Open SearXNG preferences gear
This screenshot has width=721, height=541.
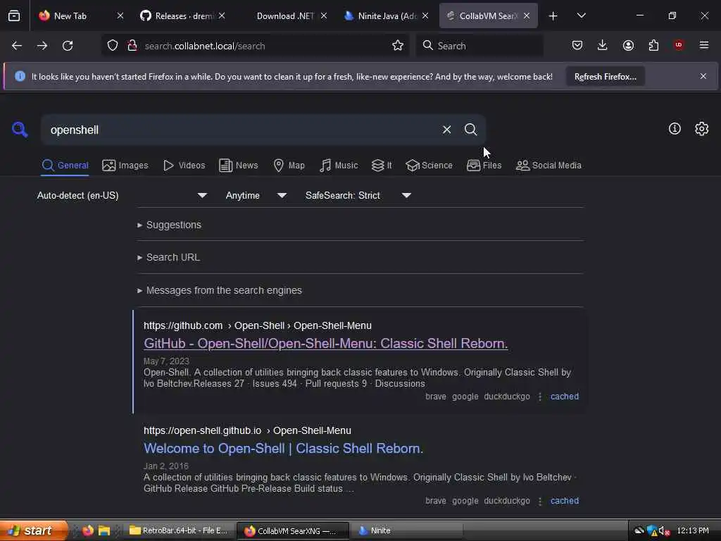click(x=702, y=129)
